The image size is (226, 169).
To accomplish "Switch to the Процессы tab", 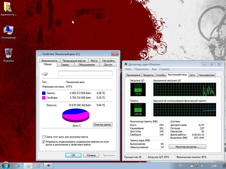I will (148, 75).
